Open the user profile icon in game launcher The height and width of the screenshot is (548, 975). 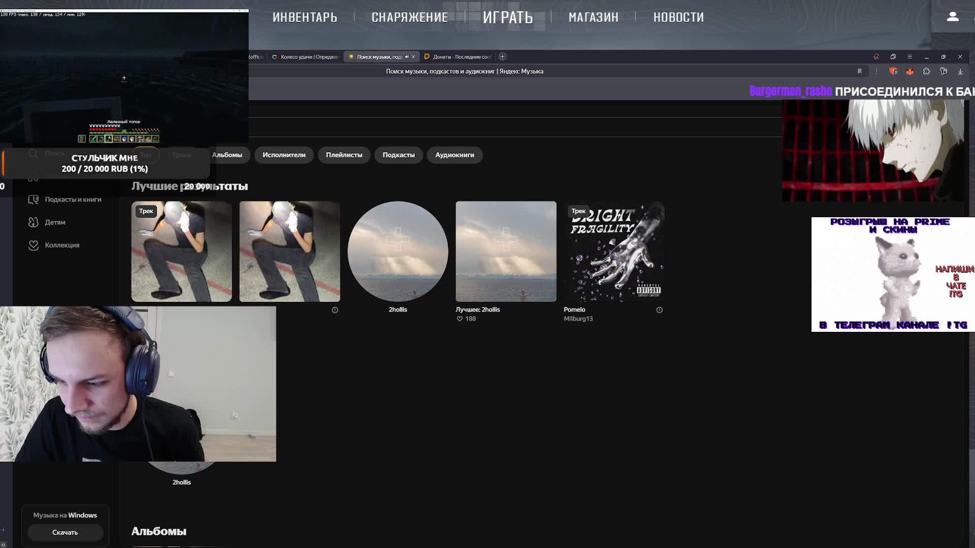click(953, 17)
